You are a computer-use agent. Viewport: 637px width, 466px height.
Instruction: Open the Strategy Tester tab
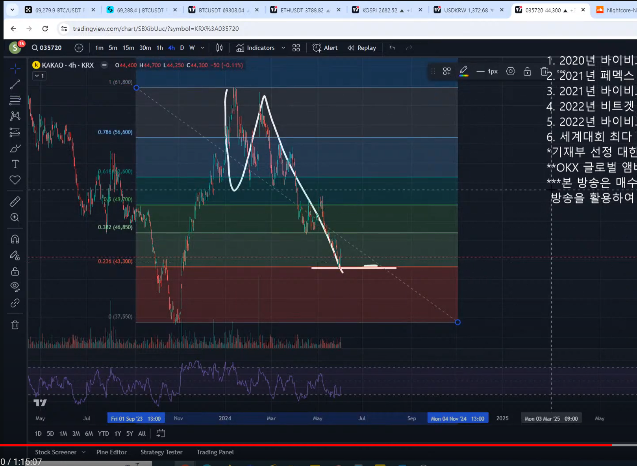click(x=161, y=452)
